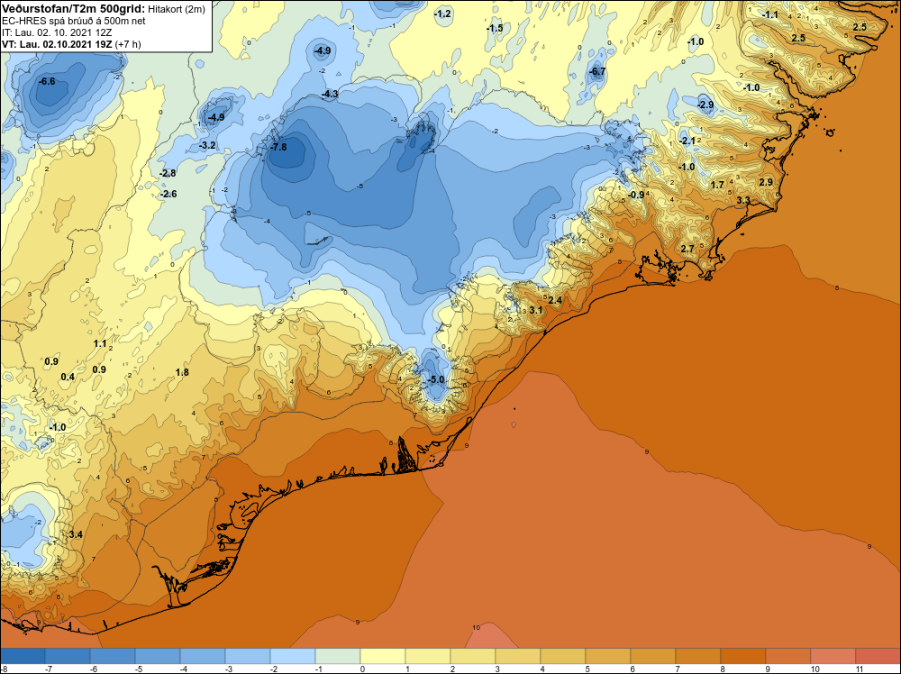Click the -2.1 temperature label
The height and width of the screenshot is (674, 901).
coord(687,141)
